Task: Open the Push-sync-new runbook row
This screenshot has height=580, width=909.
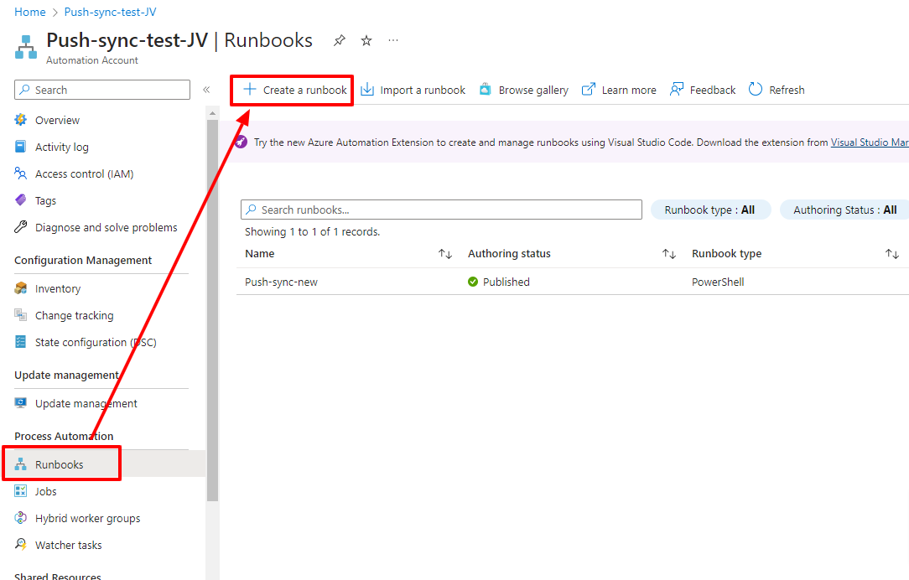Action: coord(573,282)
